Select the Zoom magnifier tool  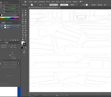[25, 39]
